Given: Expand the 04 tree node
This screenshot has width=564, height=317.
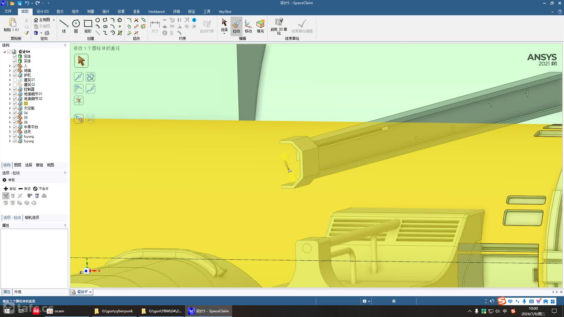Looking at the screenshot, I should pyautogui.click(x=10, y=113).
